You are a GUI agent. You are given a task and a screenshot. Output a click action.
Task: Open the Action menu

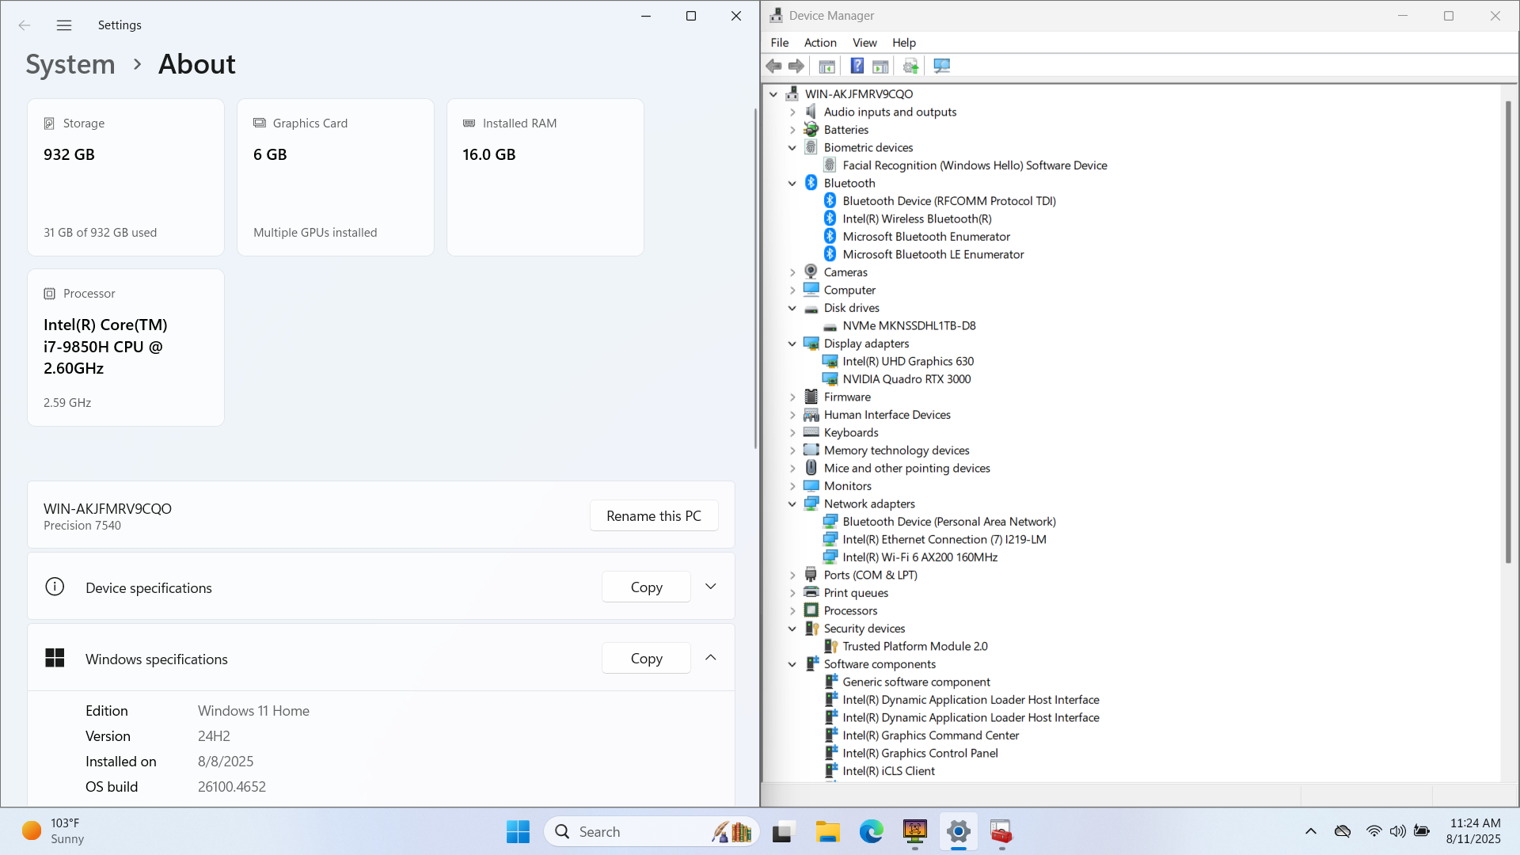820,43
